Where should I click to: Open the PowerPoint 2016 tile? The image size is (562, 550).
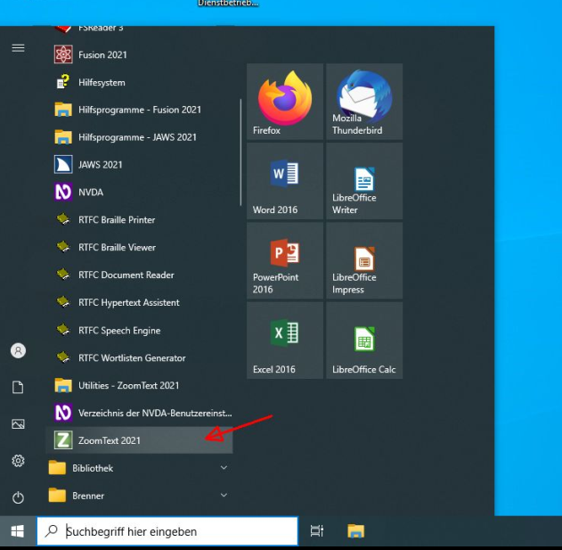pyautogui.click(x=285, y=261)
